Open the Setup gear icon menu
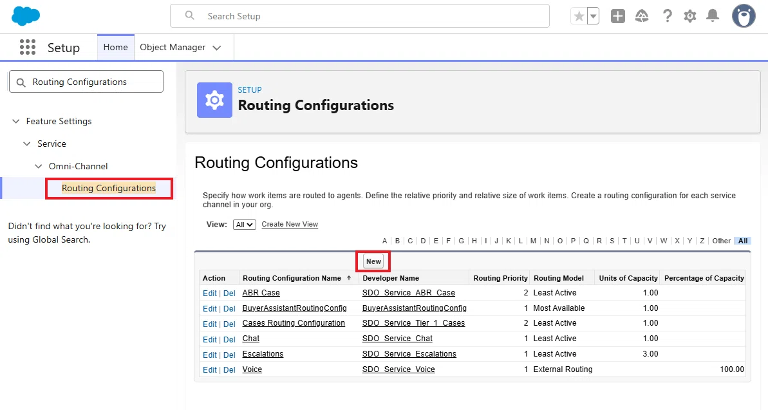768x410 pixels. pyautogui.click(x=690, y=16)
